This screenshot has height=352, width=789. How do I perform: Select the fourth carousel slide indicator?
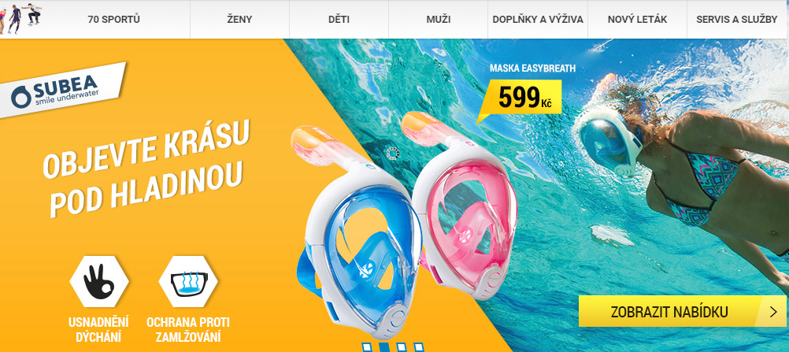point(418,347)
